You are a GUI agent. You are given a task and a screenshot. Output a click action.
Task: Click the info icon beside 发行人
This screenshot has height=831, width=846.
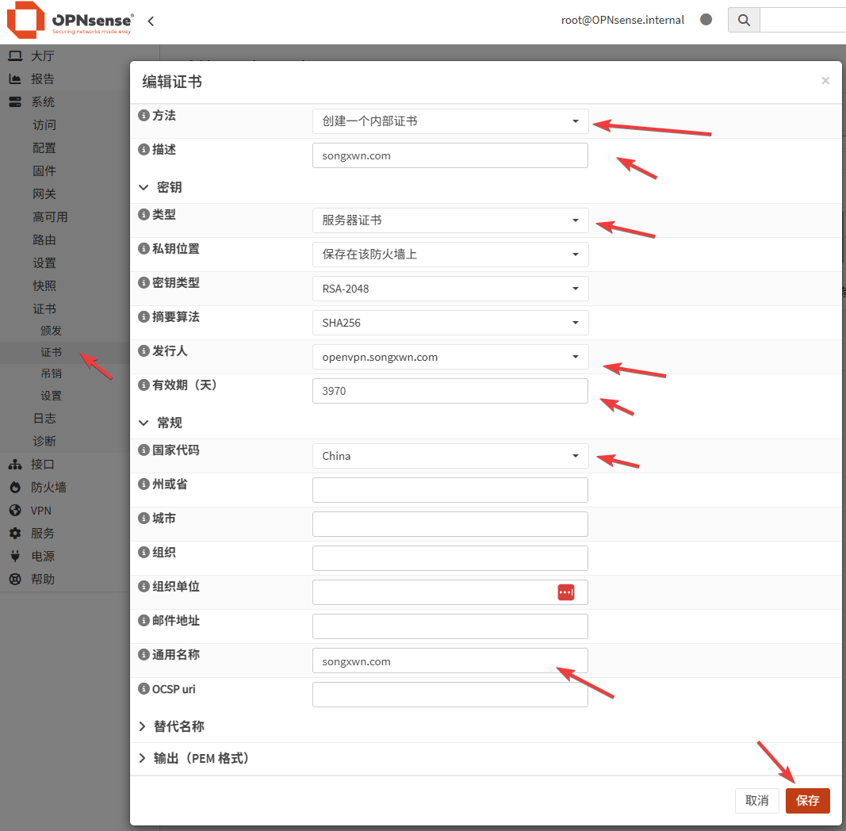click(x=144, y=350)
